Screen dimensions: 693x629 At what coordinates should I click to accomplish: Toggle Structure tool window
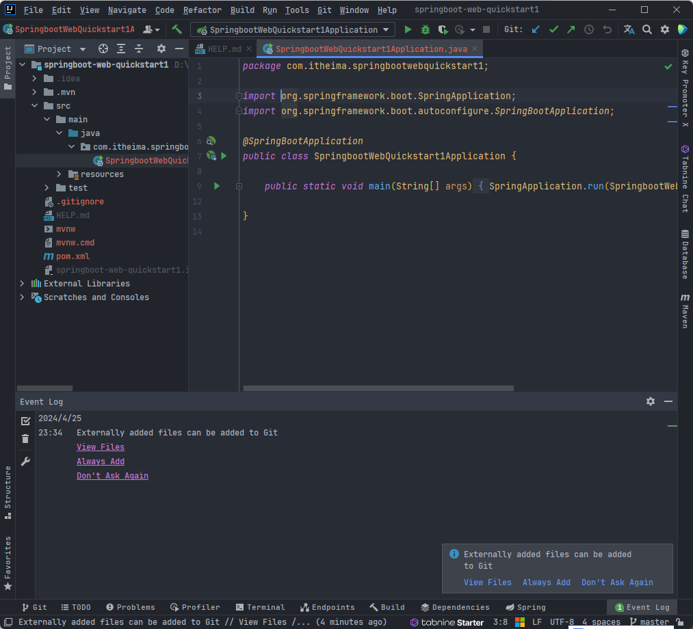(x=8, y=493)
